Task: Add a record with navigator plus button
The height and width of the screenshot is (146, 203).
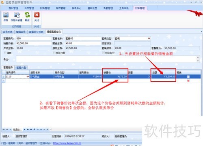Action: point(35,129)
